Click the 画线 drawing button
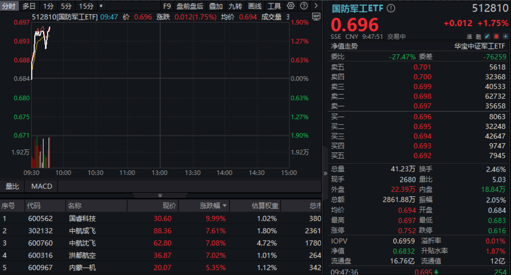This screenshot has height=275, width=511. (x=255, y=6)
